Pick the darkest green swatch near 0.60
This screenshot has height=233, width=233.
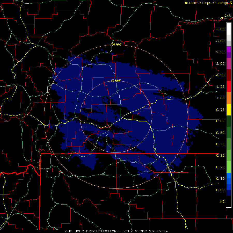click(x=229, y=121)
